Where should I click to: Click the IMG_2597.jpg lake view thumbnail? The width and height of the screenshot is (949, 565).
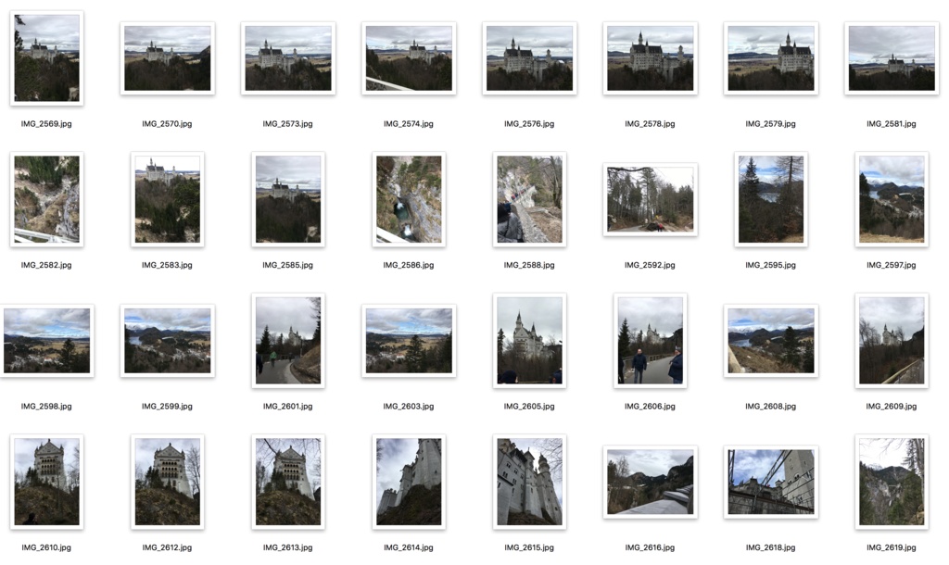click(x=892, y=200)
